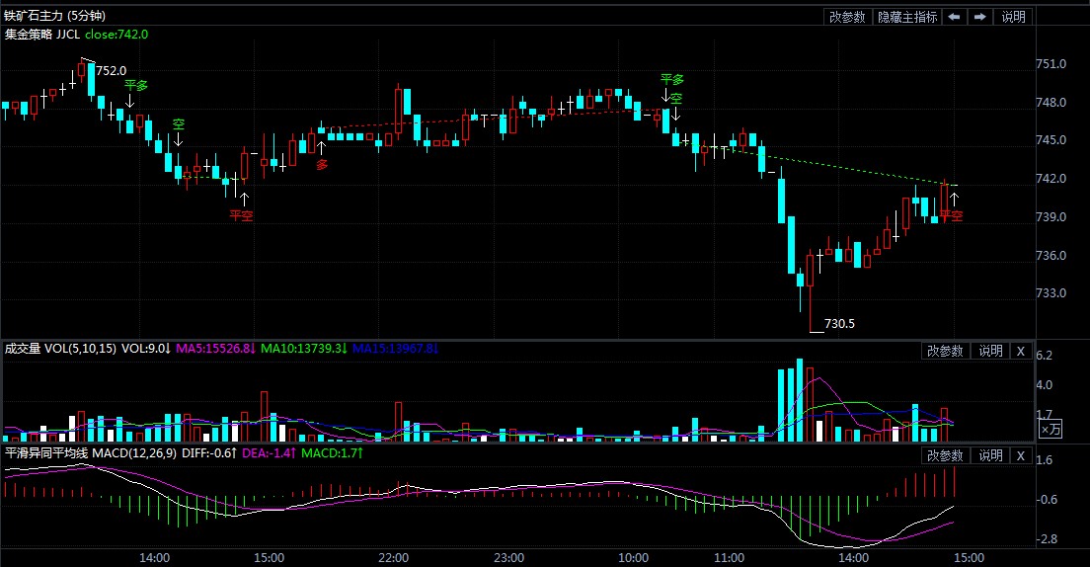The height and width of the screenshot is (567, 1090).
Task: Click the 10:00 time axis label
Action: [x=633, y=558]
